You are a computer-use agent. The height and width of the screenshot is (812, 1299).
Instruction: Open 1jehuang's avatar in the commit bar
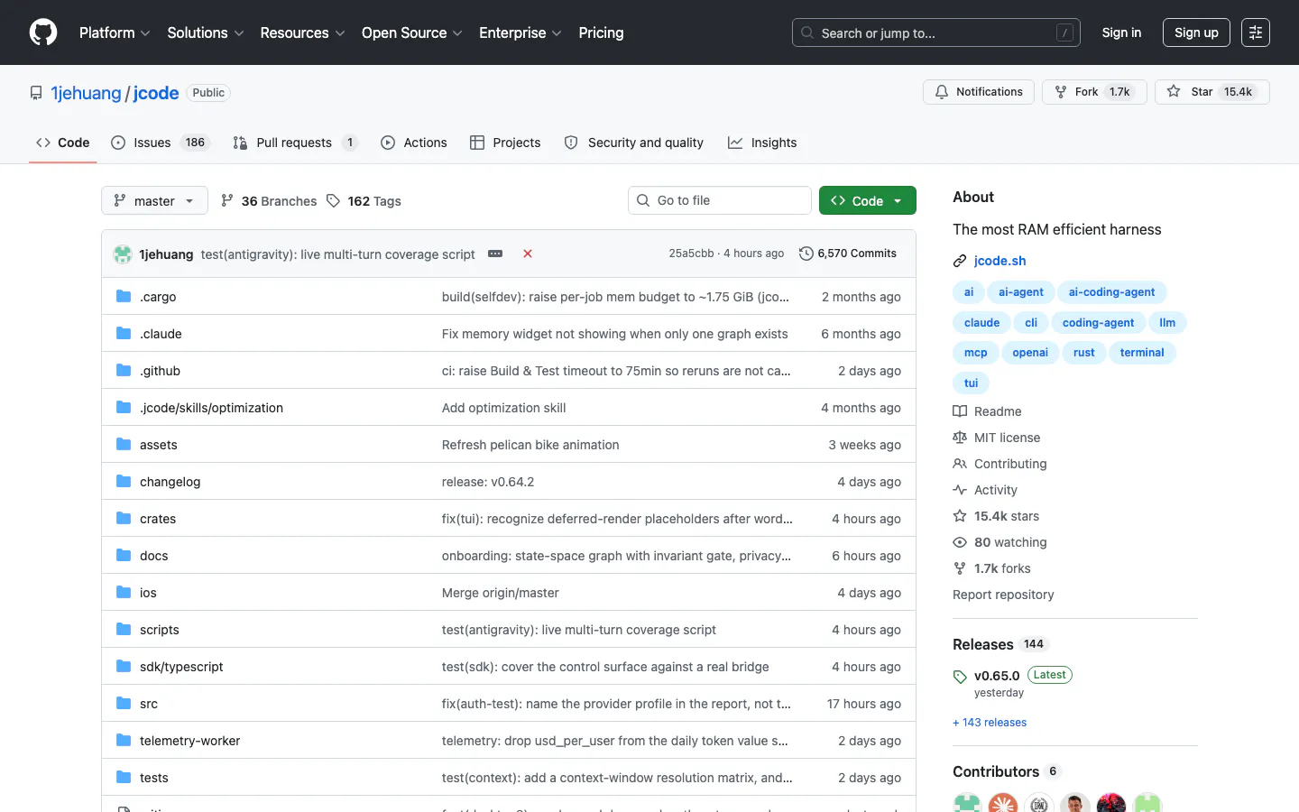(123, 254)
